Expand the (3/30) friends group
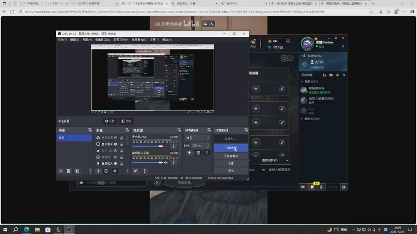Viewport: 417px width, 234px height. tap(302, 119)
